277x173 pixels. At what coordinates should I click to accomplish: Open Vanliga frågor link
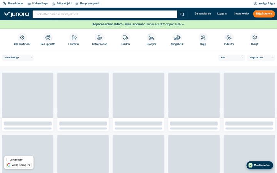(267, 3)
